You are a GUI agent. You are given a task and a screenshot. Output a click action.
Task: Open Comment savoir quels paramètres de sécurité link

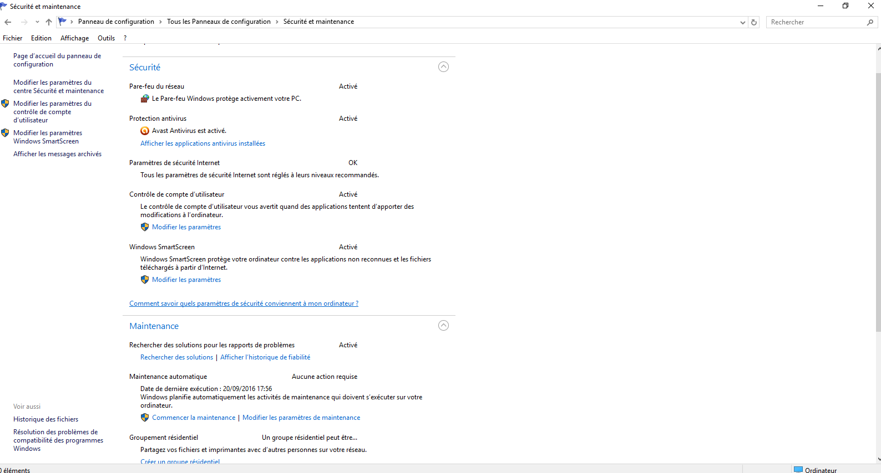pyautogui.click(x=244, y=304)
